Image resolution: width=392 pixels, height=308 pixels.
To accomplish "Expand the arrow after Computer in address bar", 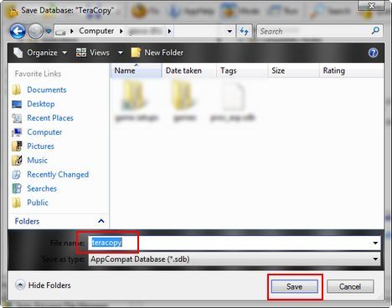I will (121, 31).
